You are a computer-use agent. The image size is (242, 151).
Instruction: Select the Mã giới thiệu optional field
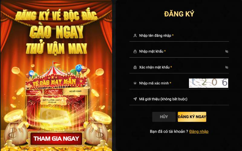[179, 99]
